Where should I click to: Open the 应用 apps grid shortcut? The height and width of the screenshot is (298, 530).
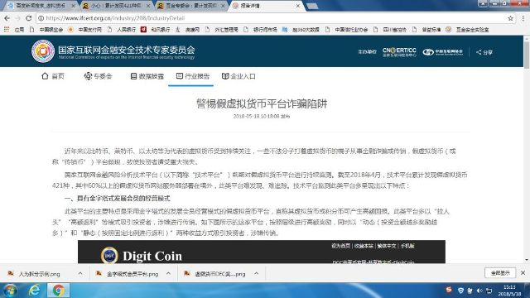coord(14,30)
